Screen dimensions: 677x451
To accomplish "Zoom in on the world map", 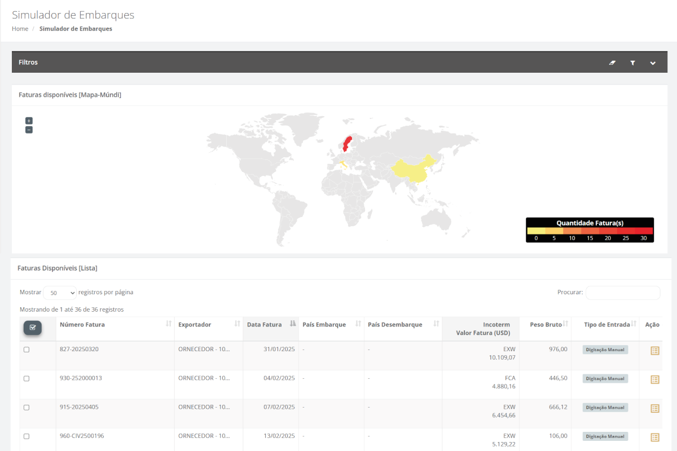I will tap(29, 121).
